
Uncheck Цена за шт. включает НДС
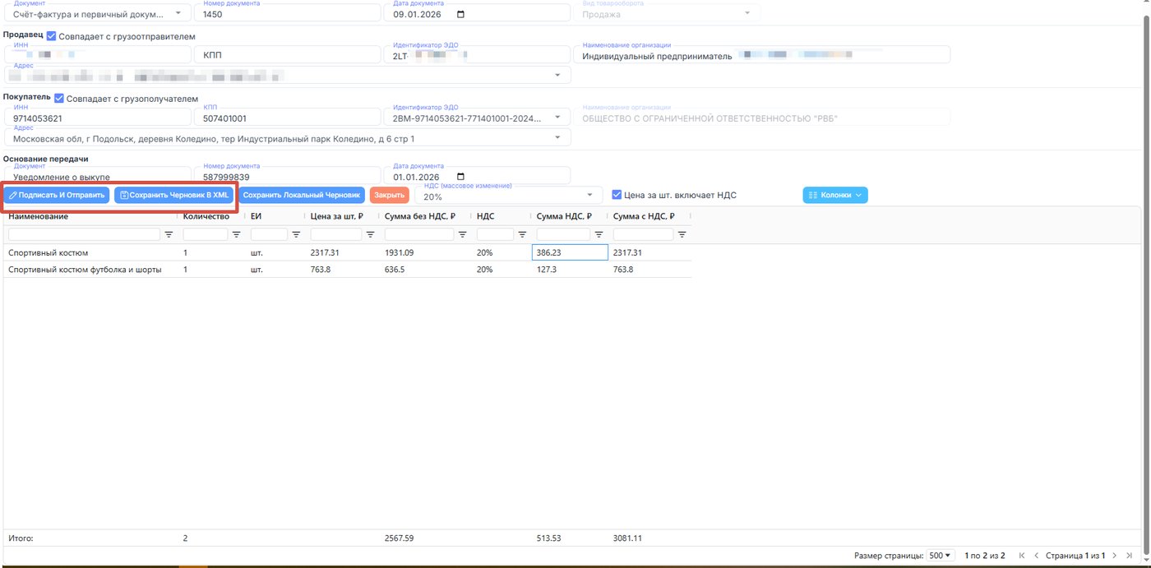(617, 195)
